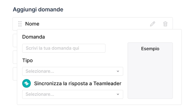Grab the drag handle beside Nome

[x=20, y=24]
